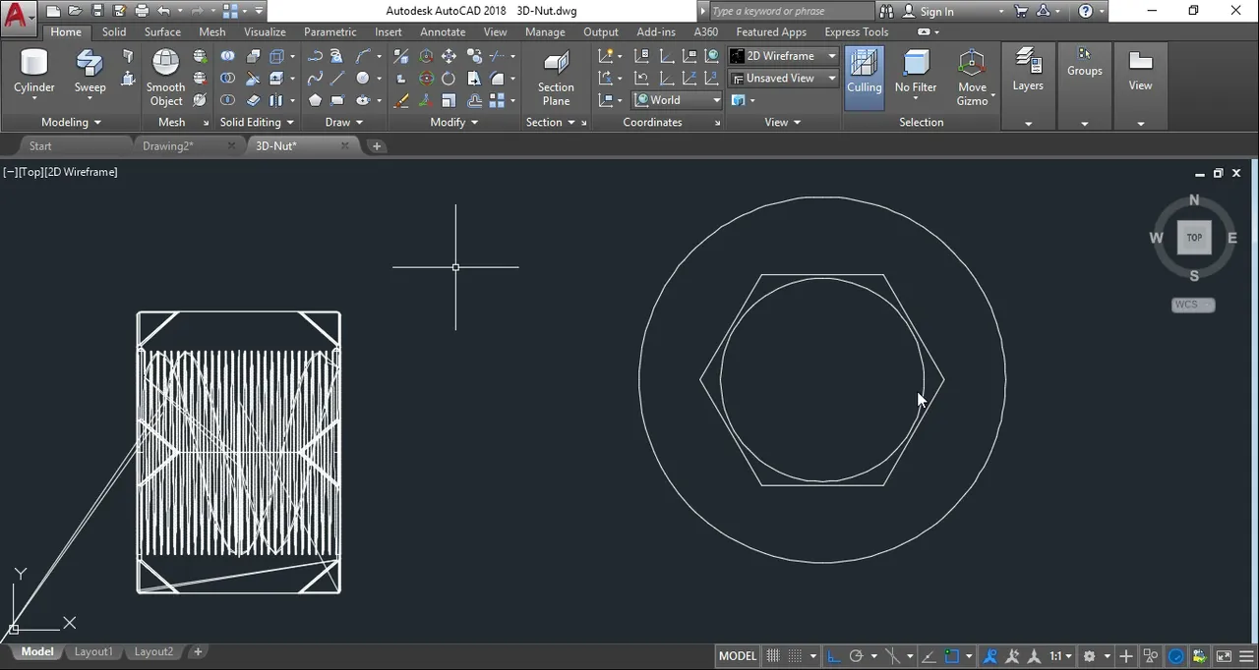Viewport: 1259px width, 670px height.
Task: Toggle hardware acceleration in status bar
Action: [1175, 656]
